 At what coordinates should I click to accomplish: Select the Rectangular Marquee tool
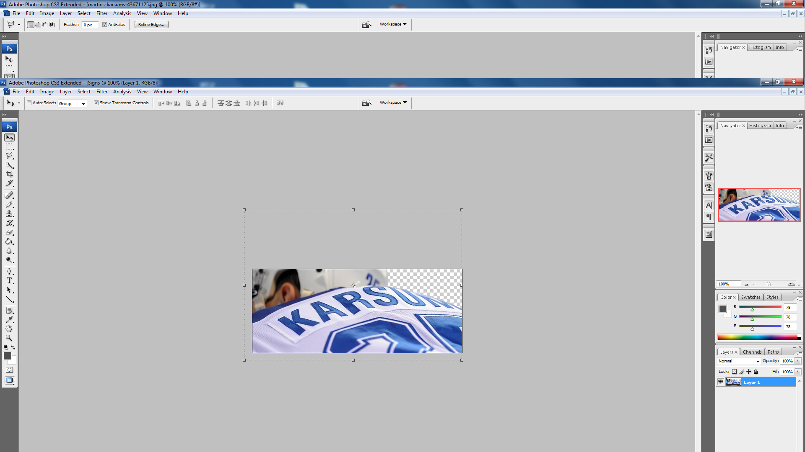[9, 147]
